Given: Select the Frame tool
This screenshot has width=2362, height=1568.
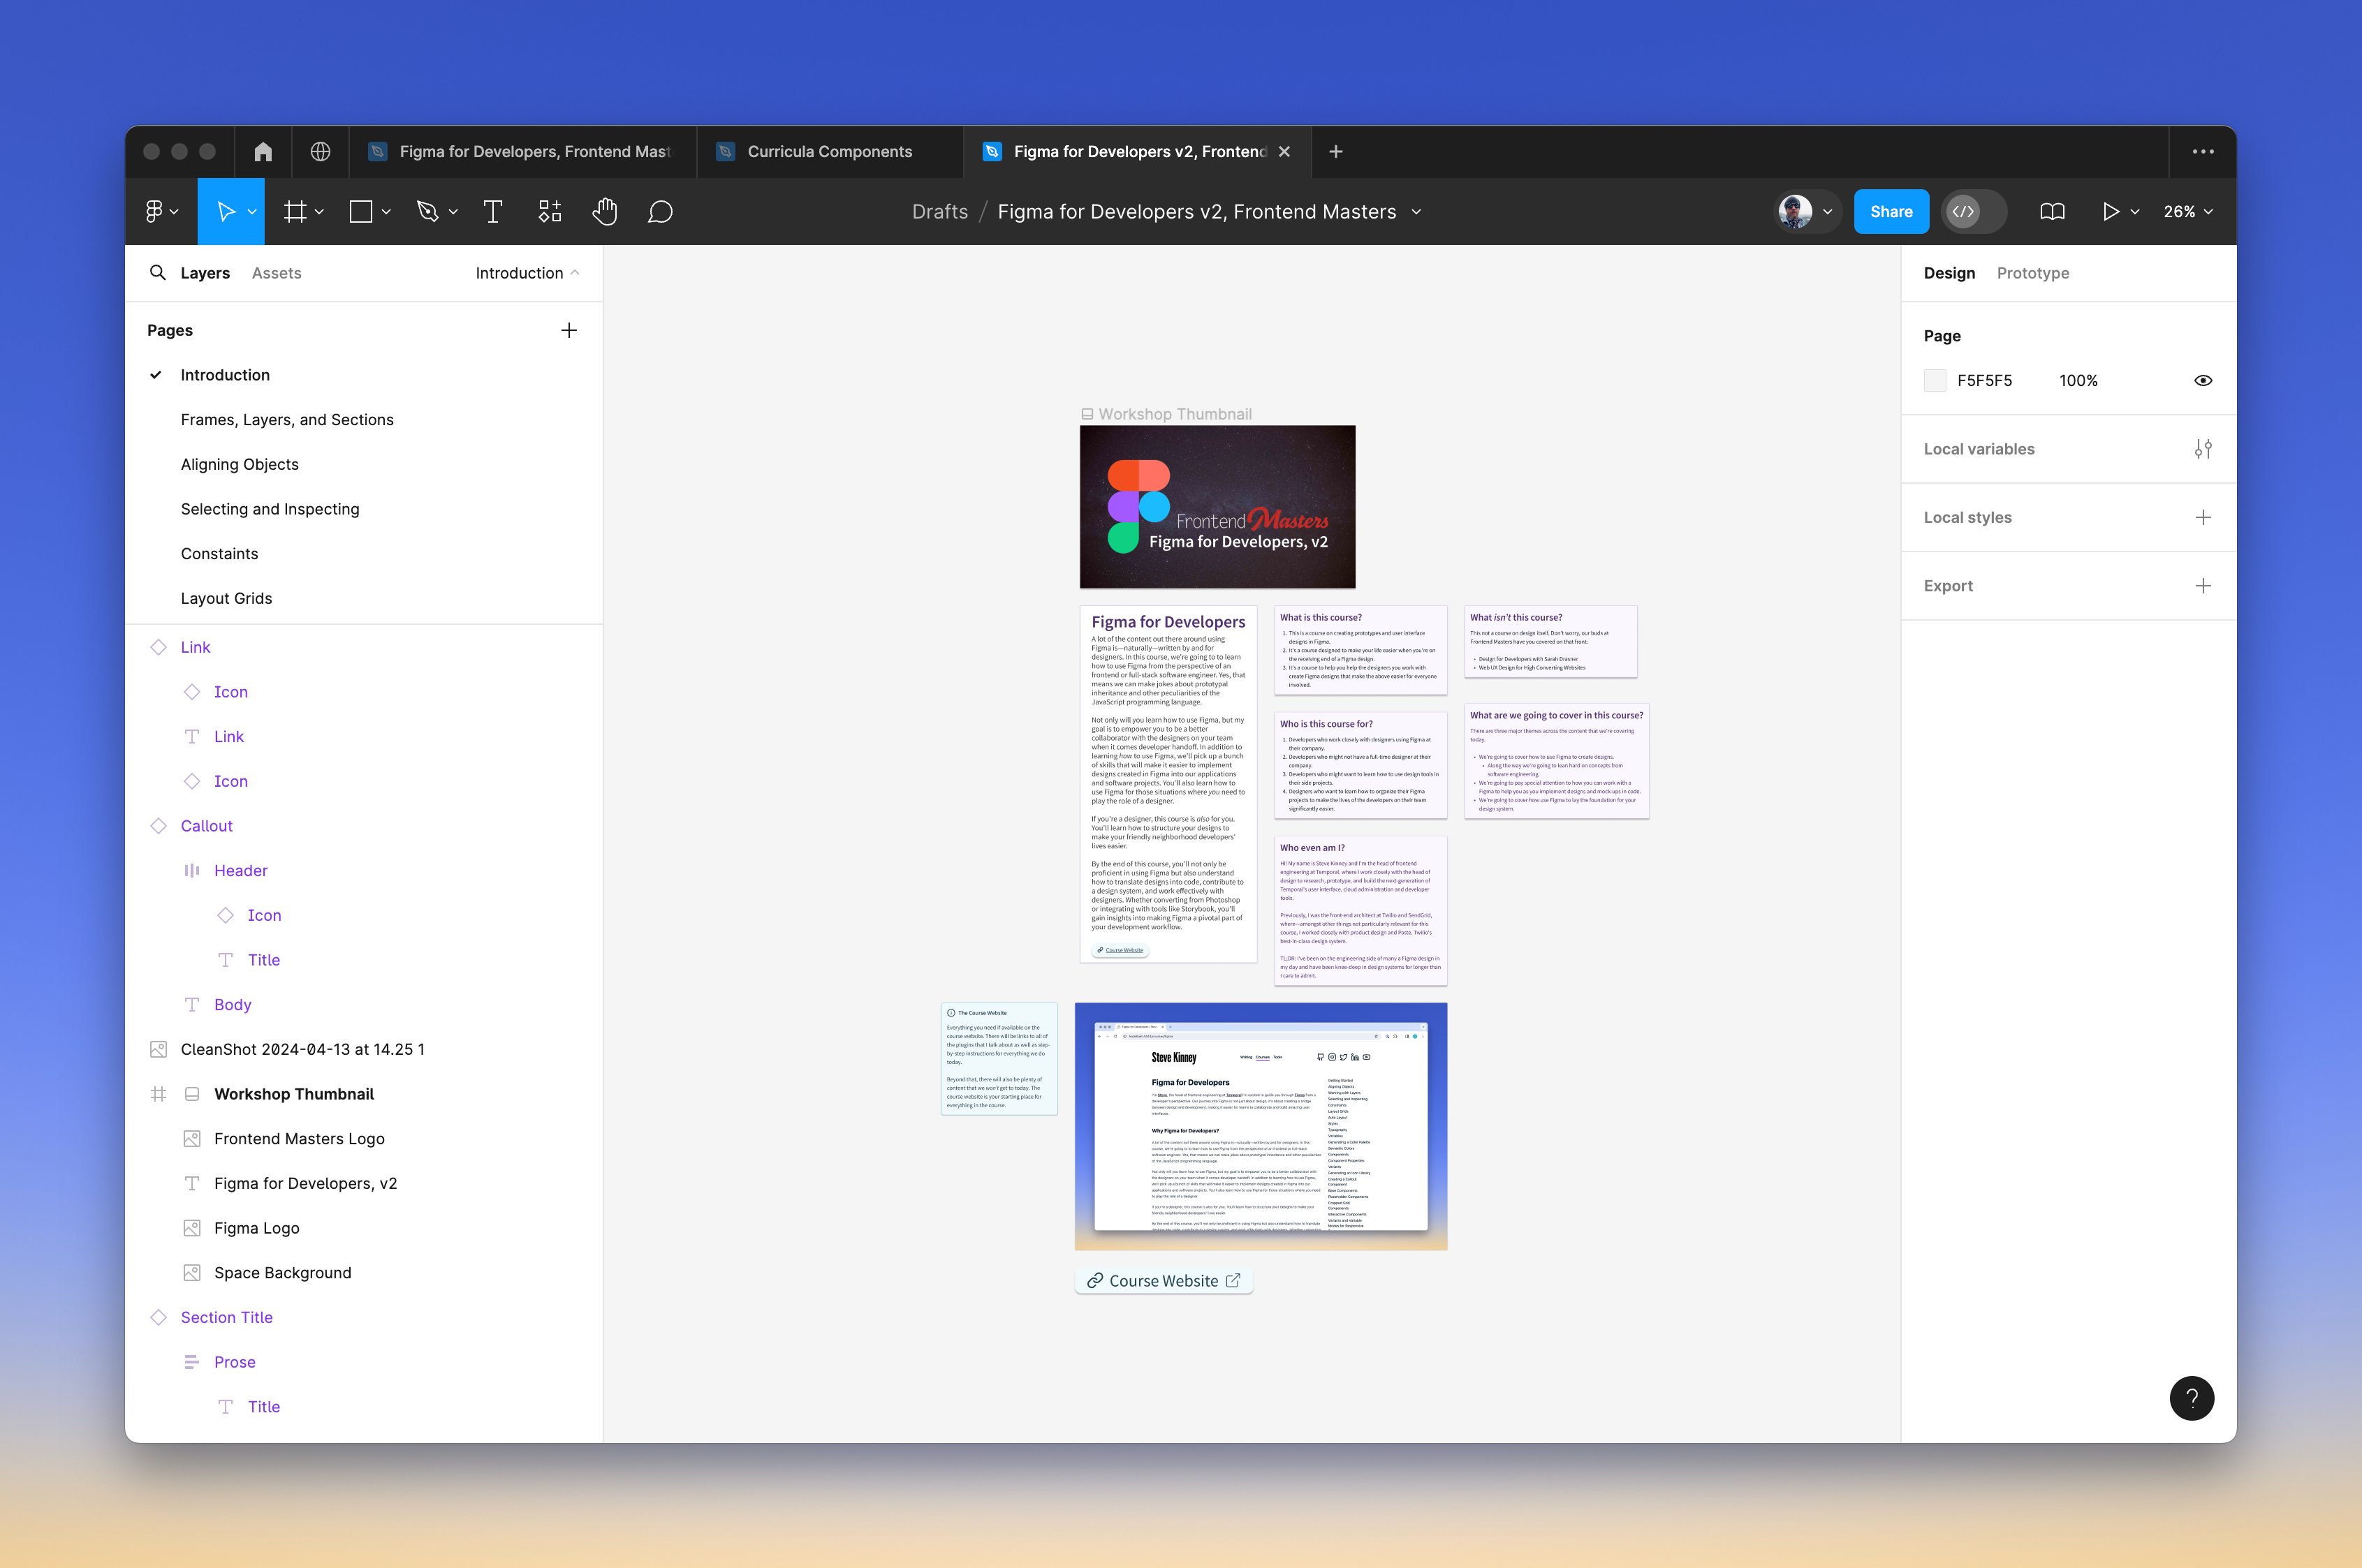Looking at the screenshot, I should pos(295,211).
